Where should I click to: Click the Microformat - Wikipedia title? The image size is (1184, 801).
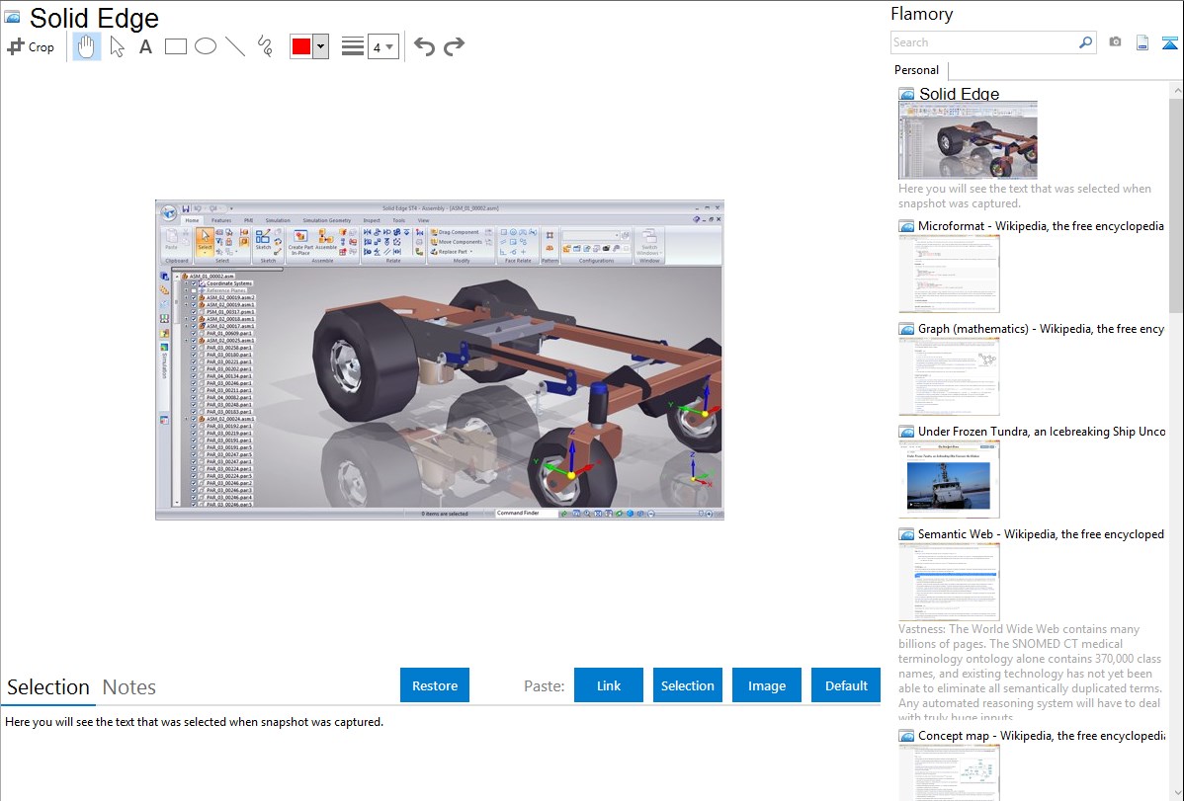(x=1041, y=226)
